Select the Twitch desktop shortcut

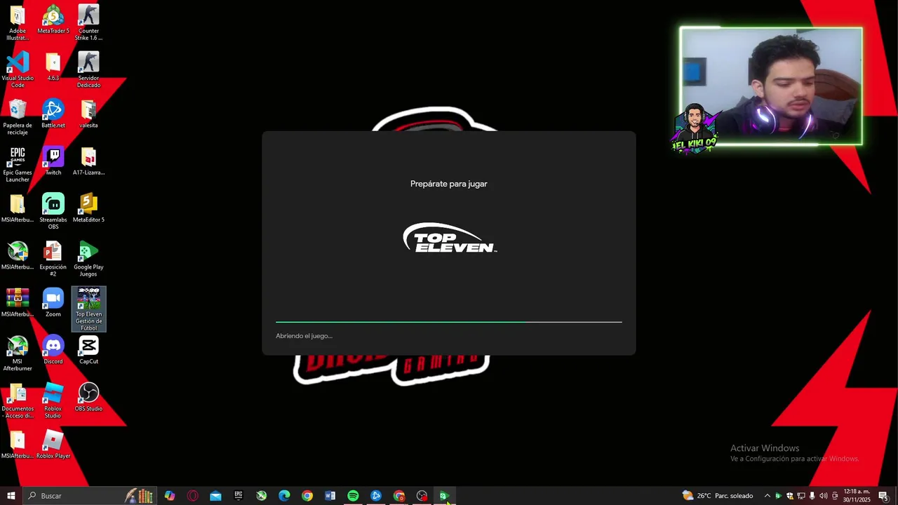point(53,161)
